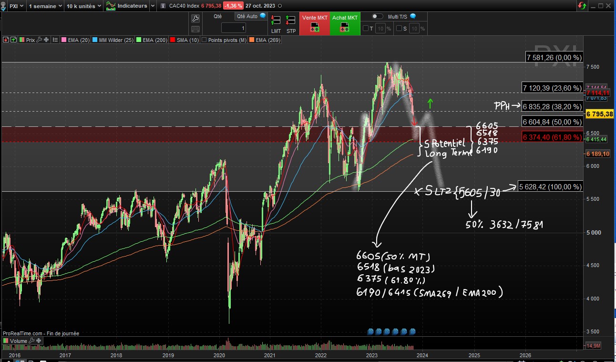This screenshot has height=362, width=616.
Task: Select the SMA (10) indicator tab
Action: pos(184,41)
